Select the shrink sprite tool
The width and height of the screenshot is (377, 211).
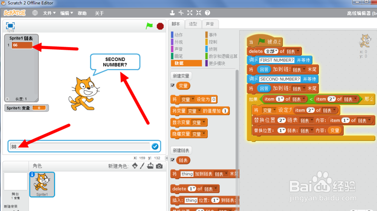tap(199, 13)
